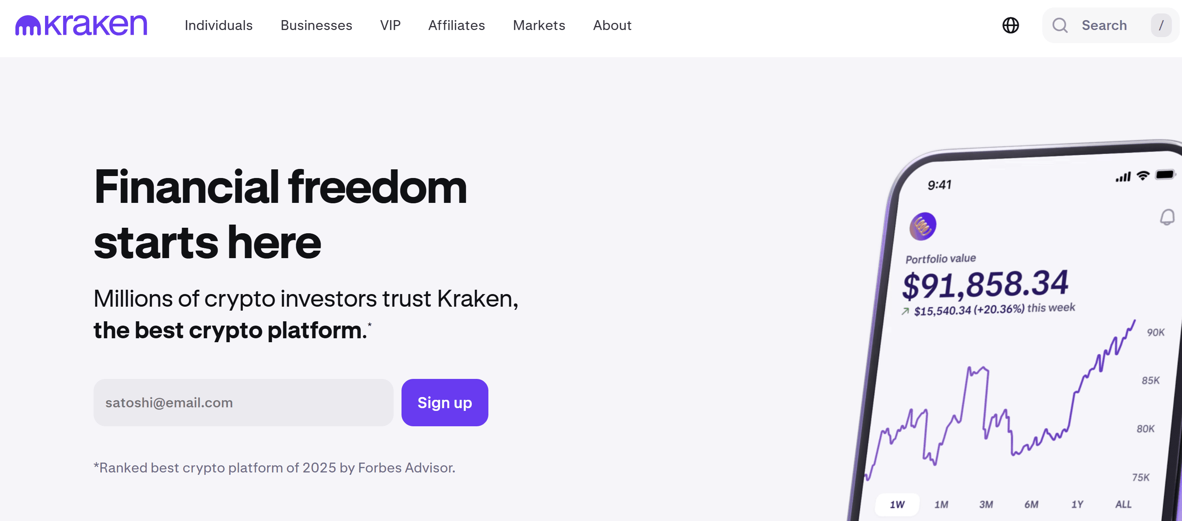Tap the purple profile avatar on phone
Image resolution: width=1182 pixels, height=521 pixels.
922,226
